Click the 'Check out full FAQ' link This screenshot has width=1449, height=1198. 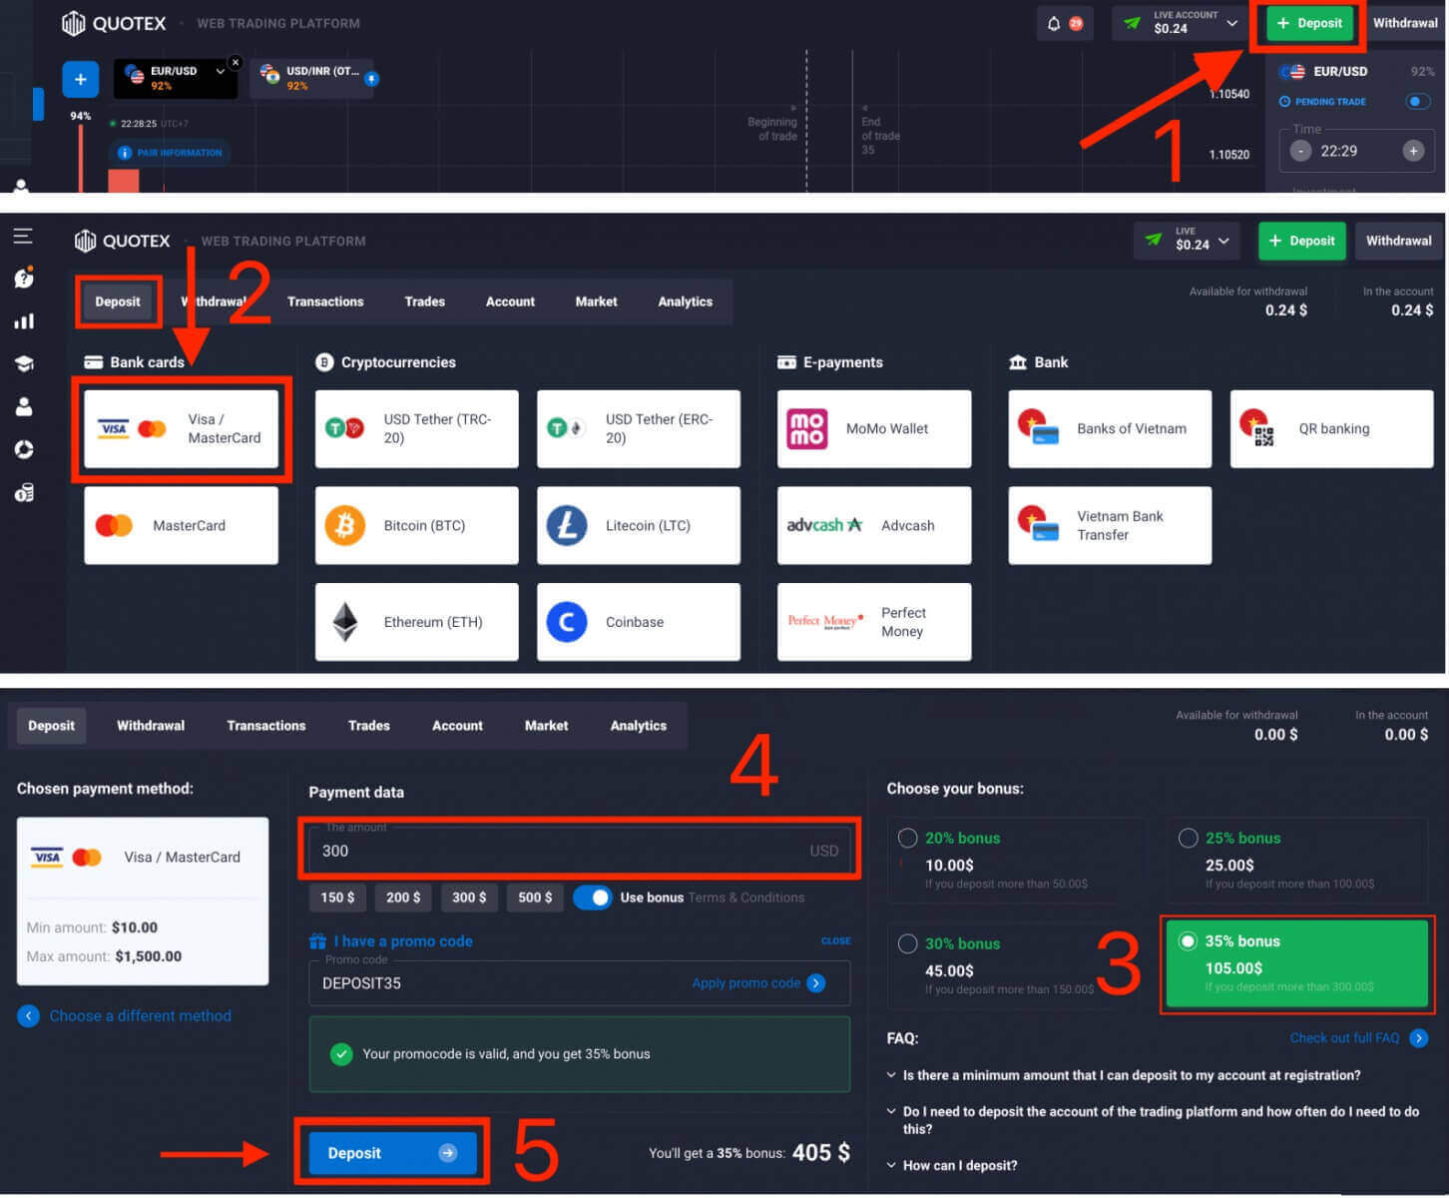(1343, 1038)
